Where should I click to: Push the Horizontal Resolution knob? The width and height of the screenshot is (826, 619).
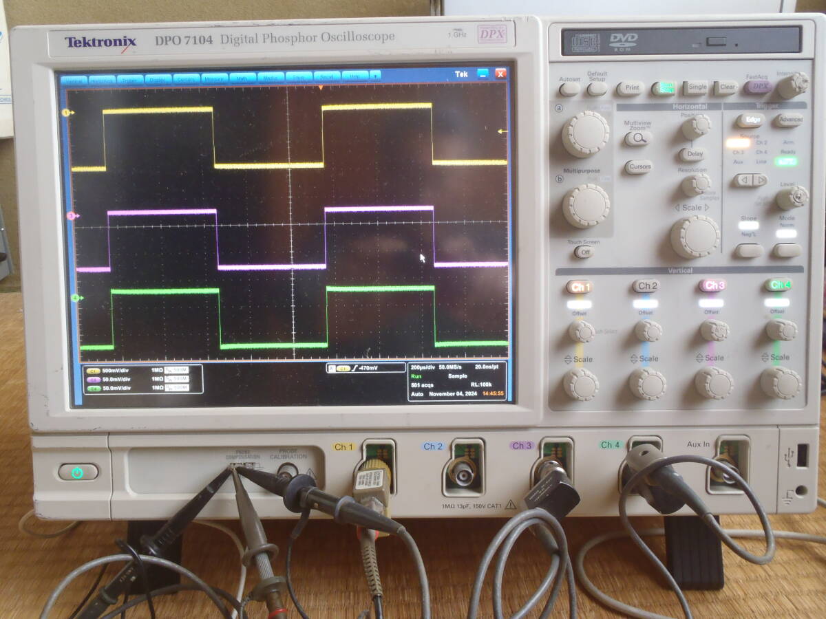pos(696,184)
